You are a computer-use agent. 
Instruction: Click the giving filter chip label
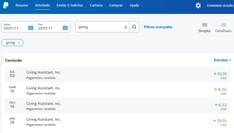tap(10, 43)
